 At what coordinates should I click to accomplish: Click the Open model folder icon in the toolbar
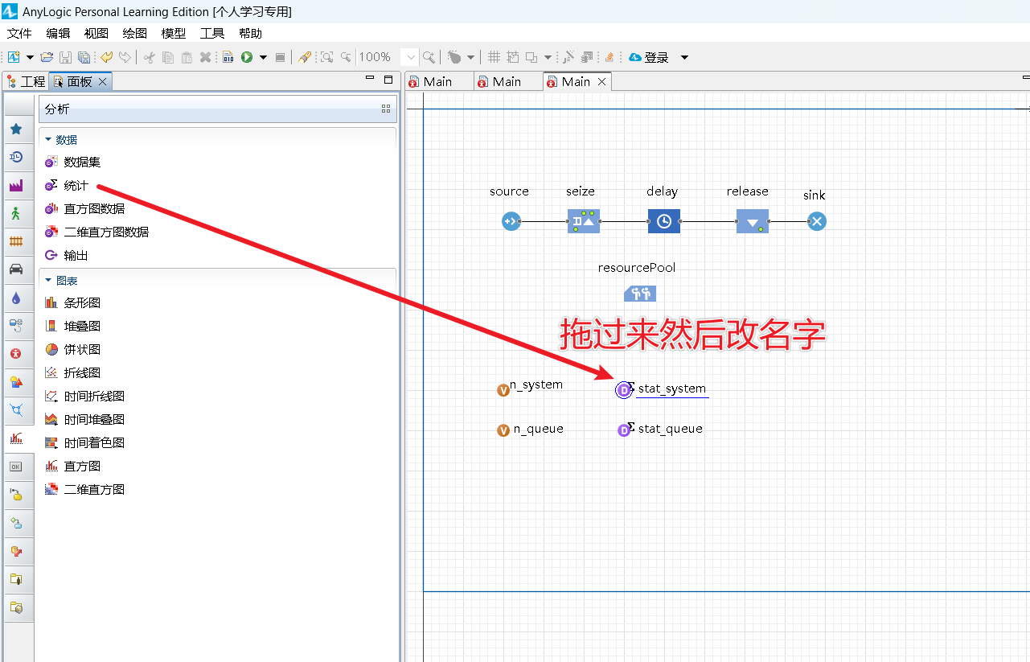[x=47, y=57]
